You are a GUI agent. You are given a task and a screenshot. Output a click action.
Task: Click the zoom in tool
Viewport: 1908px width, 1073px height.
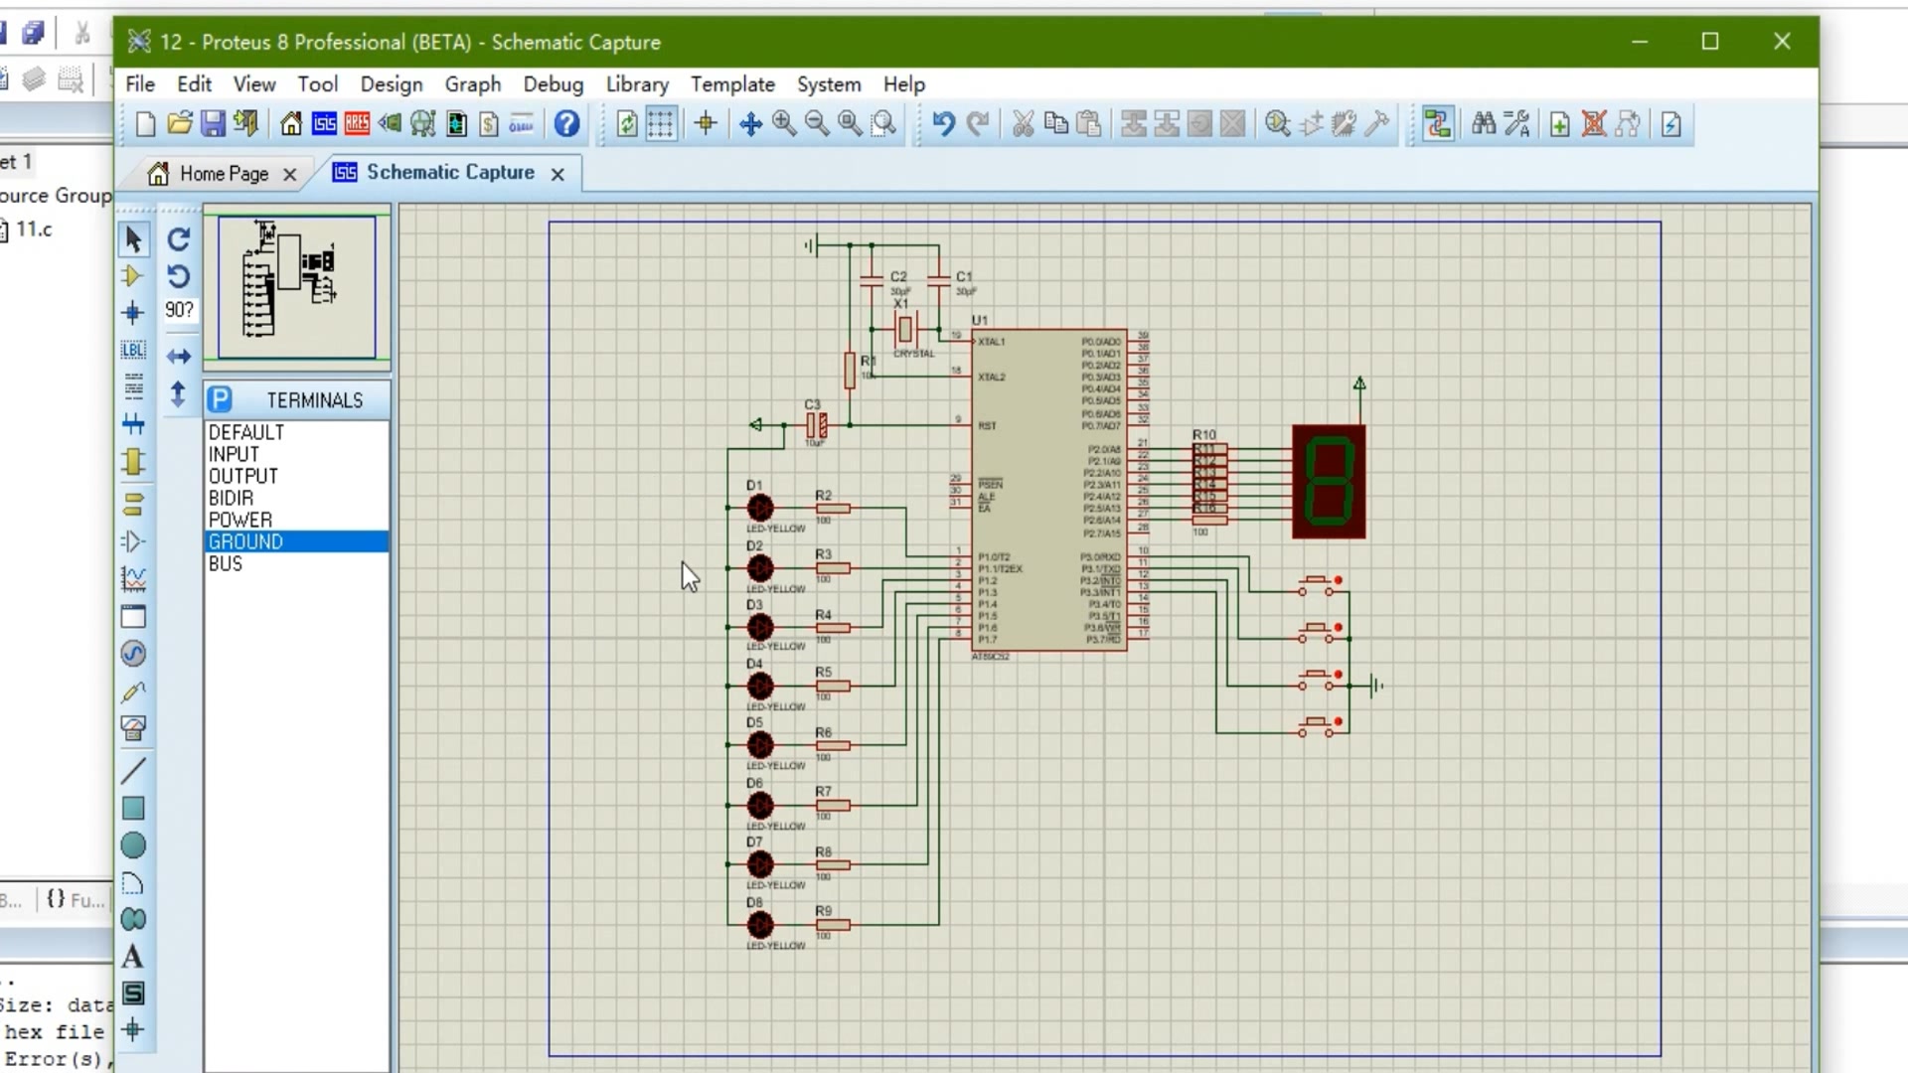[x=784, y=123]
